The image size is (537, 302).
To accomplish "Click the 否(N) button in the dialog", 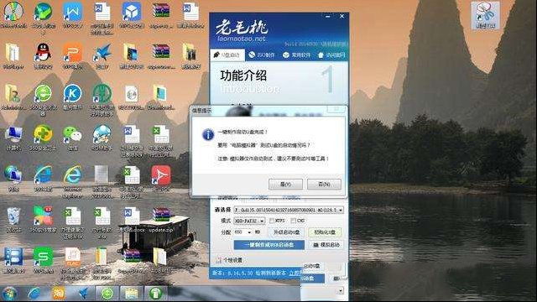I will (x=324, y=185).
